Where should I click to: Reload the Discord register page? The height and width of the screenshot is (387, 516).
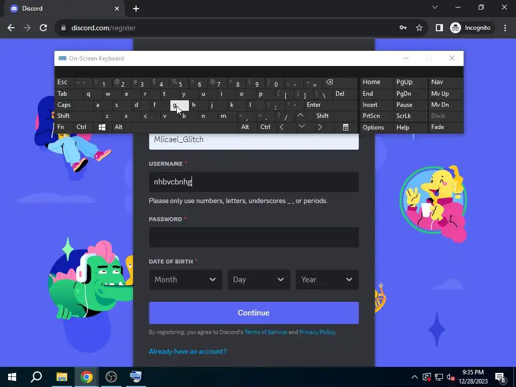tap(43, 28)
